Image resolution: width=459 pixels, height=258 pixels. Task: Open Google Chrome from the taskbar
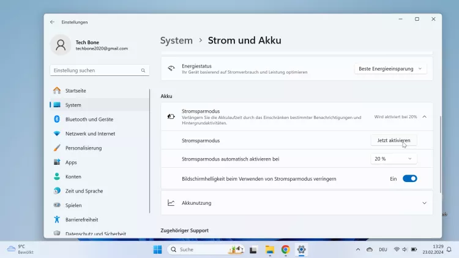[285, 249]
